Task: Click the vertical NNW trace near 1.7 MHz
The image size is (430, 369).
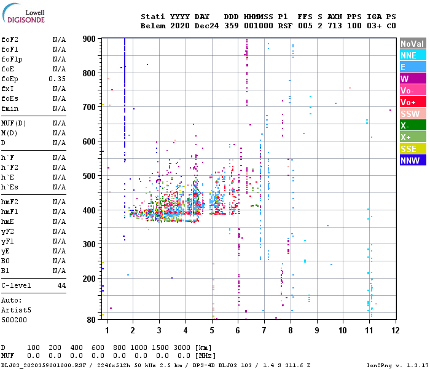Action: [125, 99]
